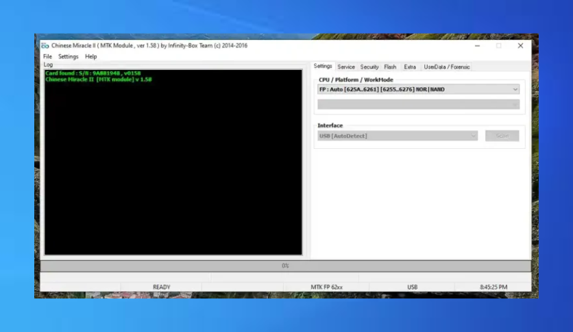
Task: Click the MTK FP 62xx status entry
Action: point(326,287)
